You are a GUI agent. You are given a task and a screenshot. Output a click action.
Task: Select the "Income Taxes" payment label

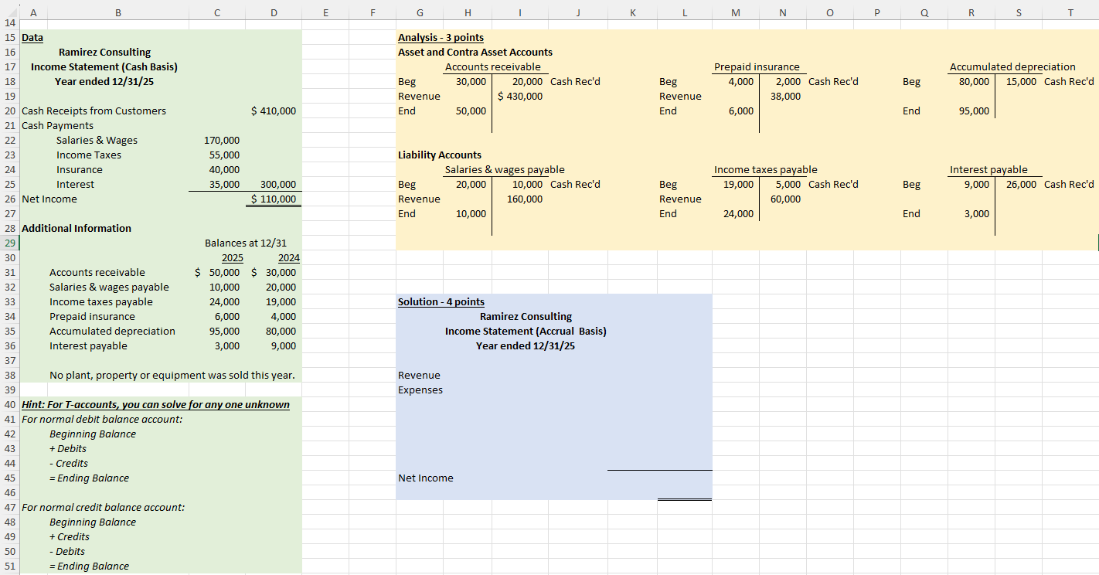[89, 155]
